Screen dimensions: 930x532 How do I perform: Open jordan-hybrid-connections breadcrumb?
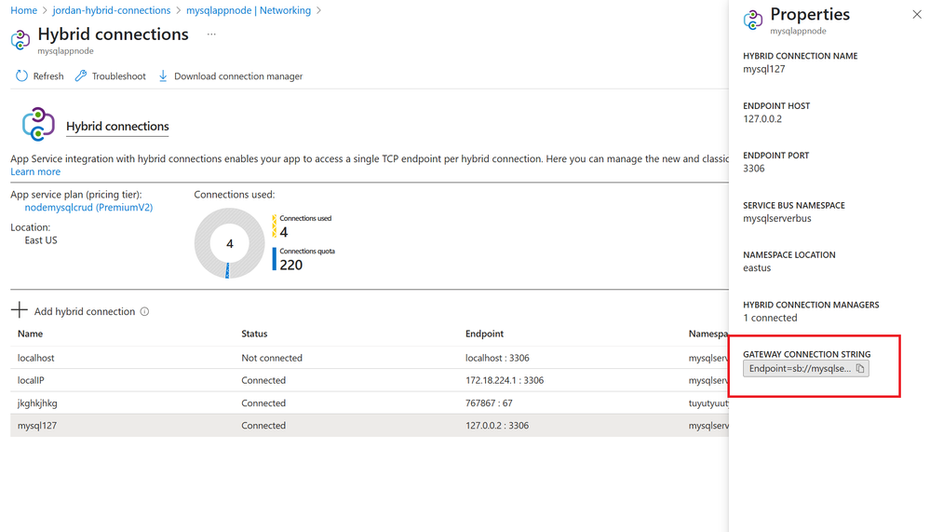[112, 10]
